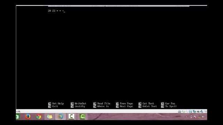Click the 'Get Help' nano shortcut label
The image size is (223, 125).
(58, 103)
